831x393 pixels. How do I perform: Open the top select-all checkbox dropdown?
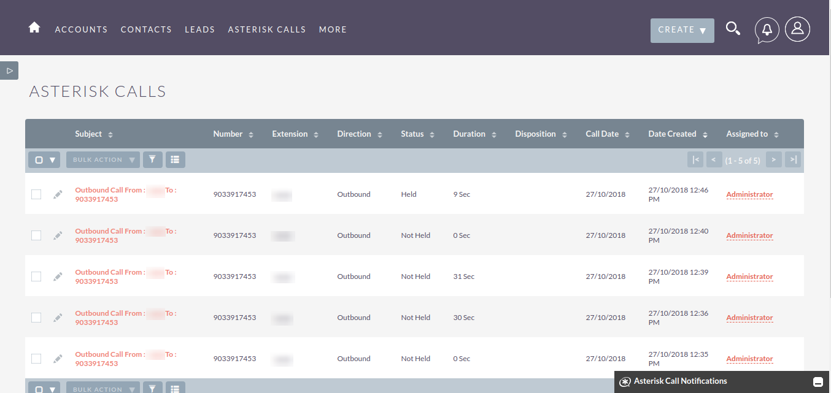coord(44,160)
